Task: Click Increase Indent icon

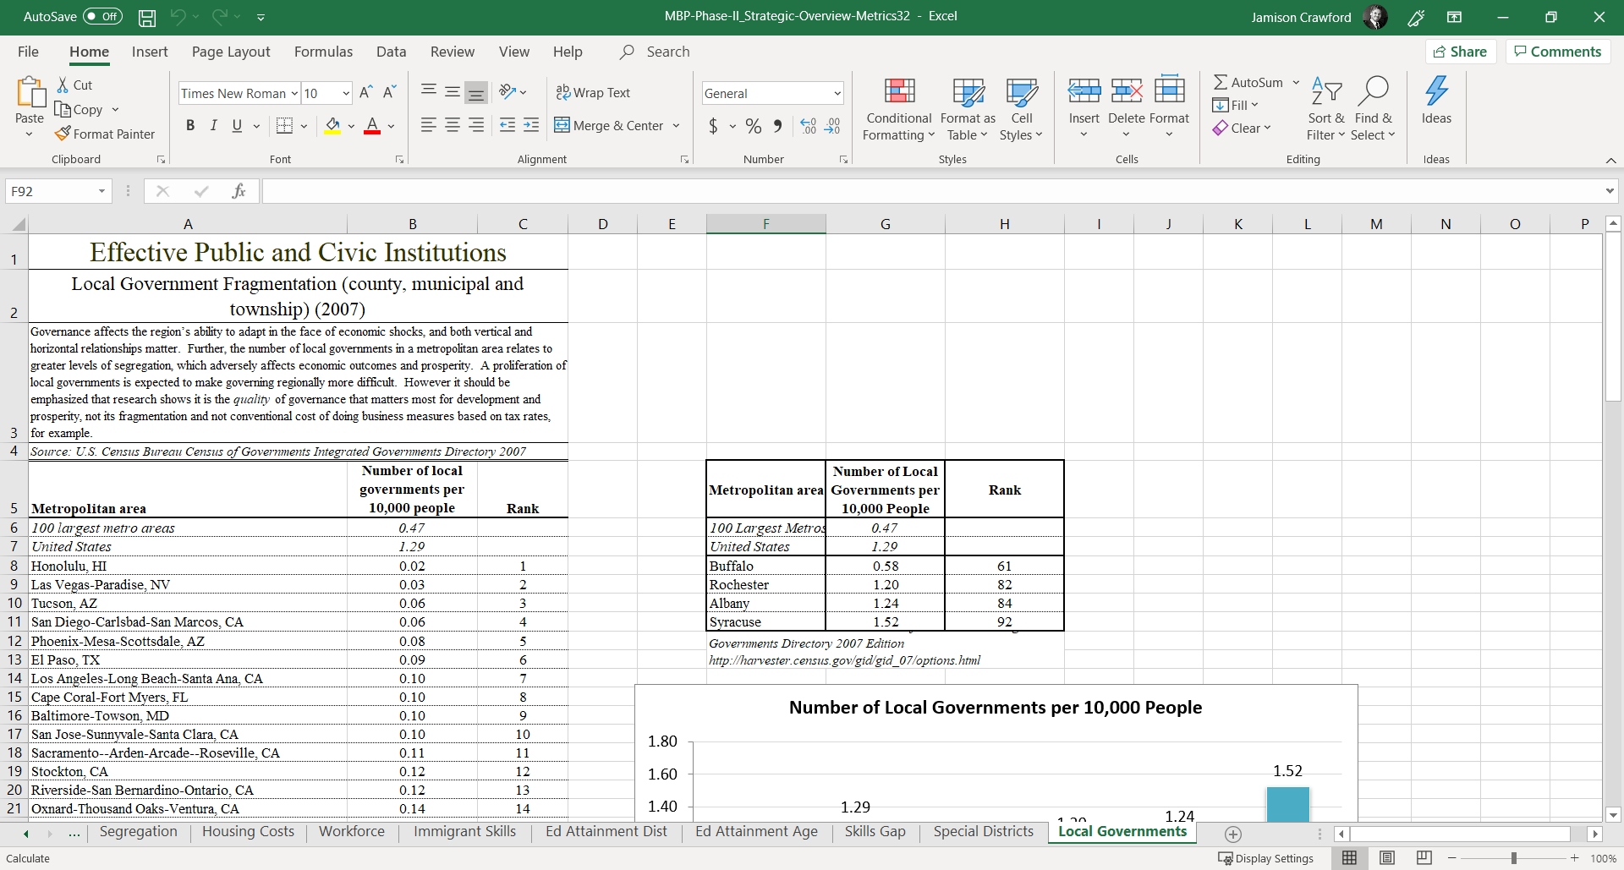Action: 531,125
